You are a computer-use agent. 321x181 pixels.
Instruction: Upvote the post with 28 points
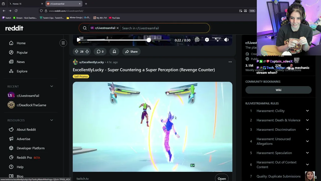76,52
